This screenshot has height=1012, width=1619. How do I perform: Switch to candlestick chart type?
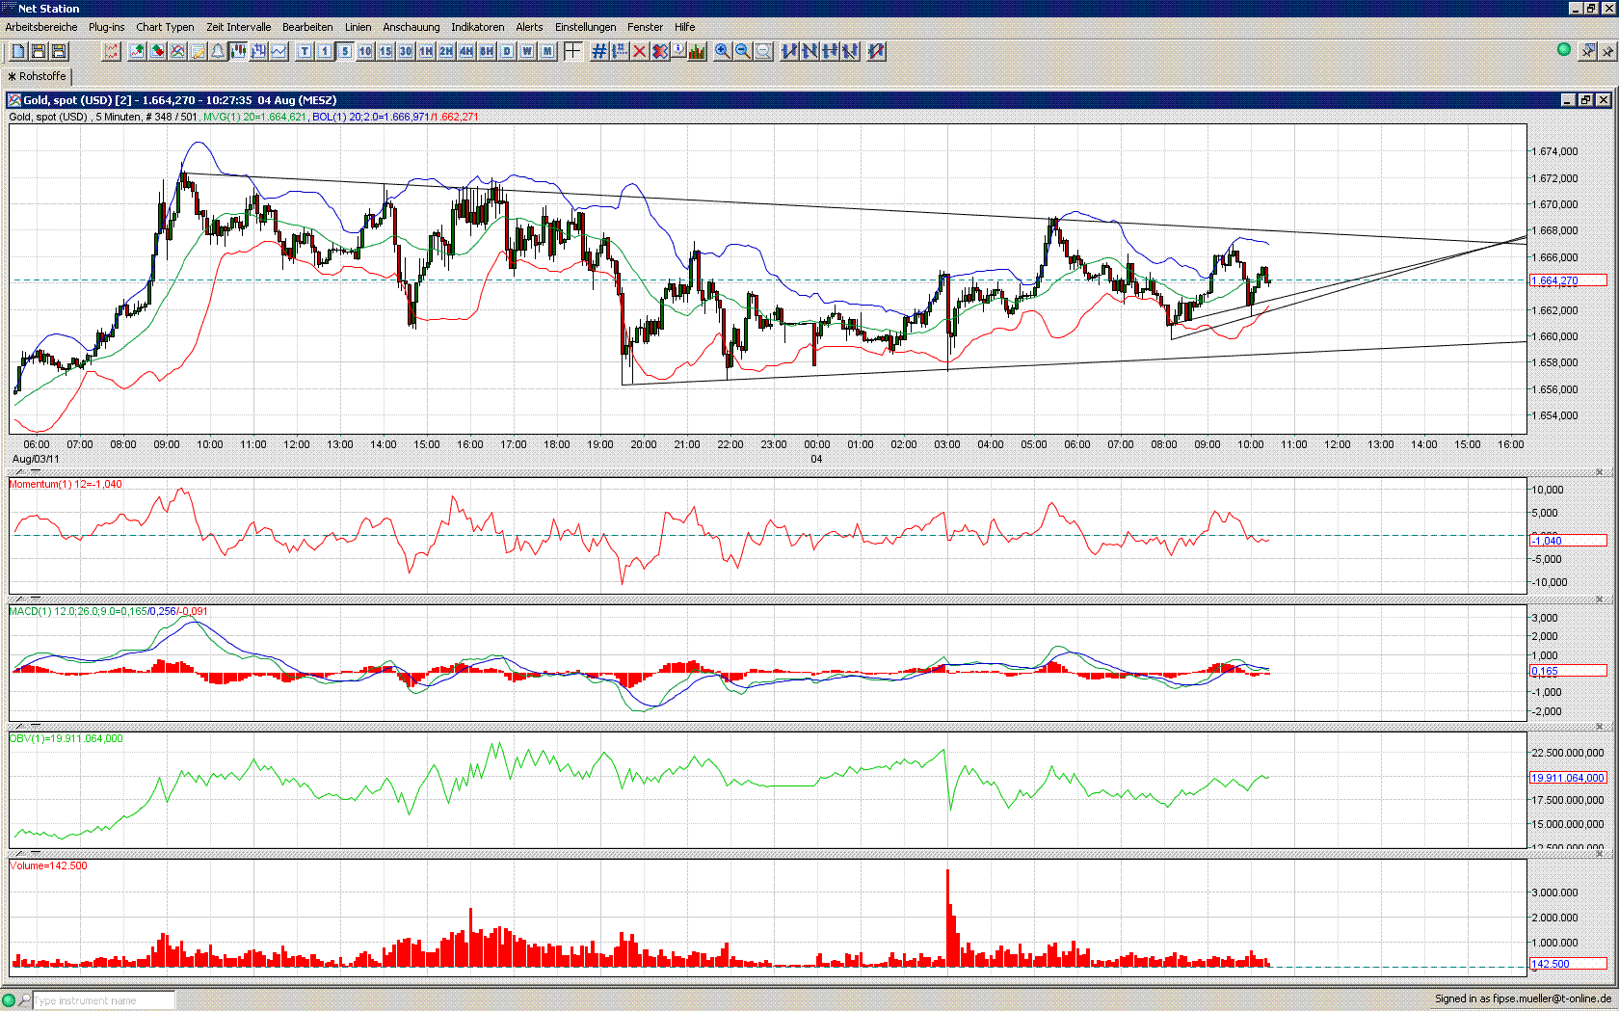click(238, 51)
